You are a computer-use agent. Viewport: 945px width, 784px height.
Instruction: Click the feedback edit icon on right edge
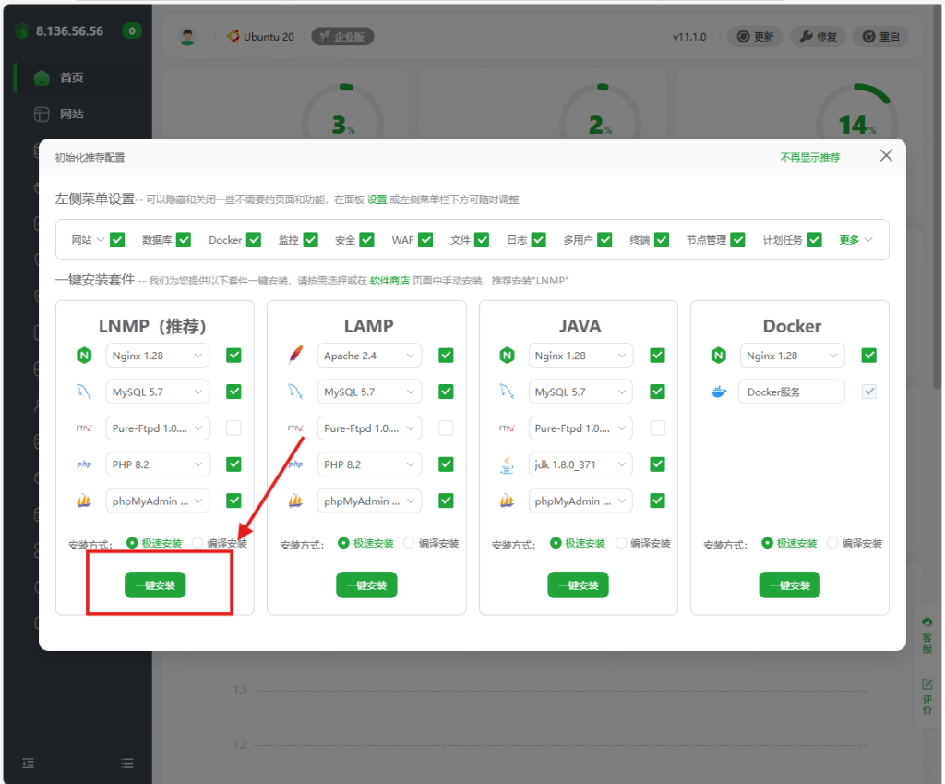pos(927,684)
